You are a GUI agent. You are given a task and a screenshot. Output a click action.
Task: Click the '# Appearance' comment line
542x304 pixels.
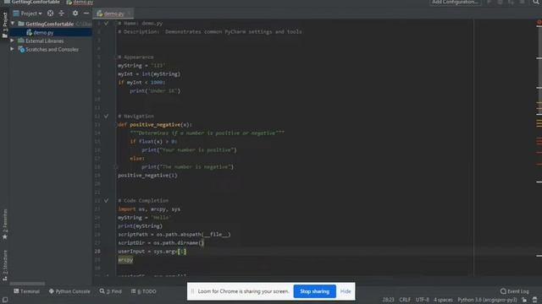coord(135,57)
